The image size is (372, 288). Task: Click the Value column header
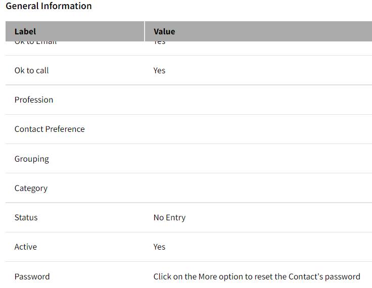pos(258,31)
